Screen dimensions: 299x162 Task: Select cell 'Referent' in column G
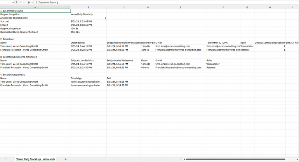(x=247, y=50)
